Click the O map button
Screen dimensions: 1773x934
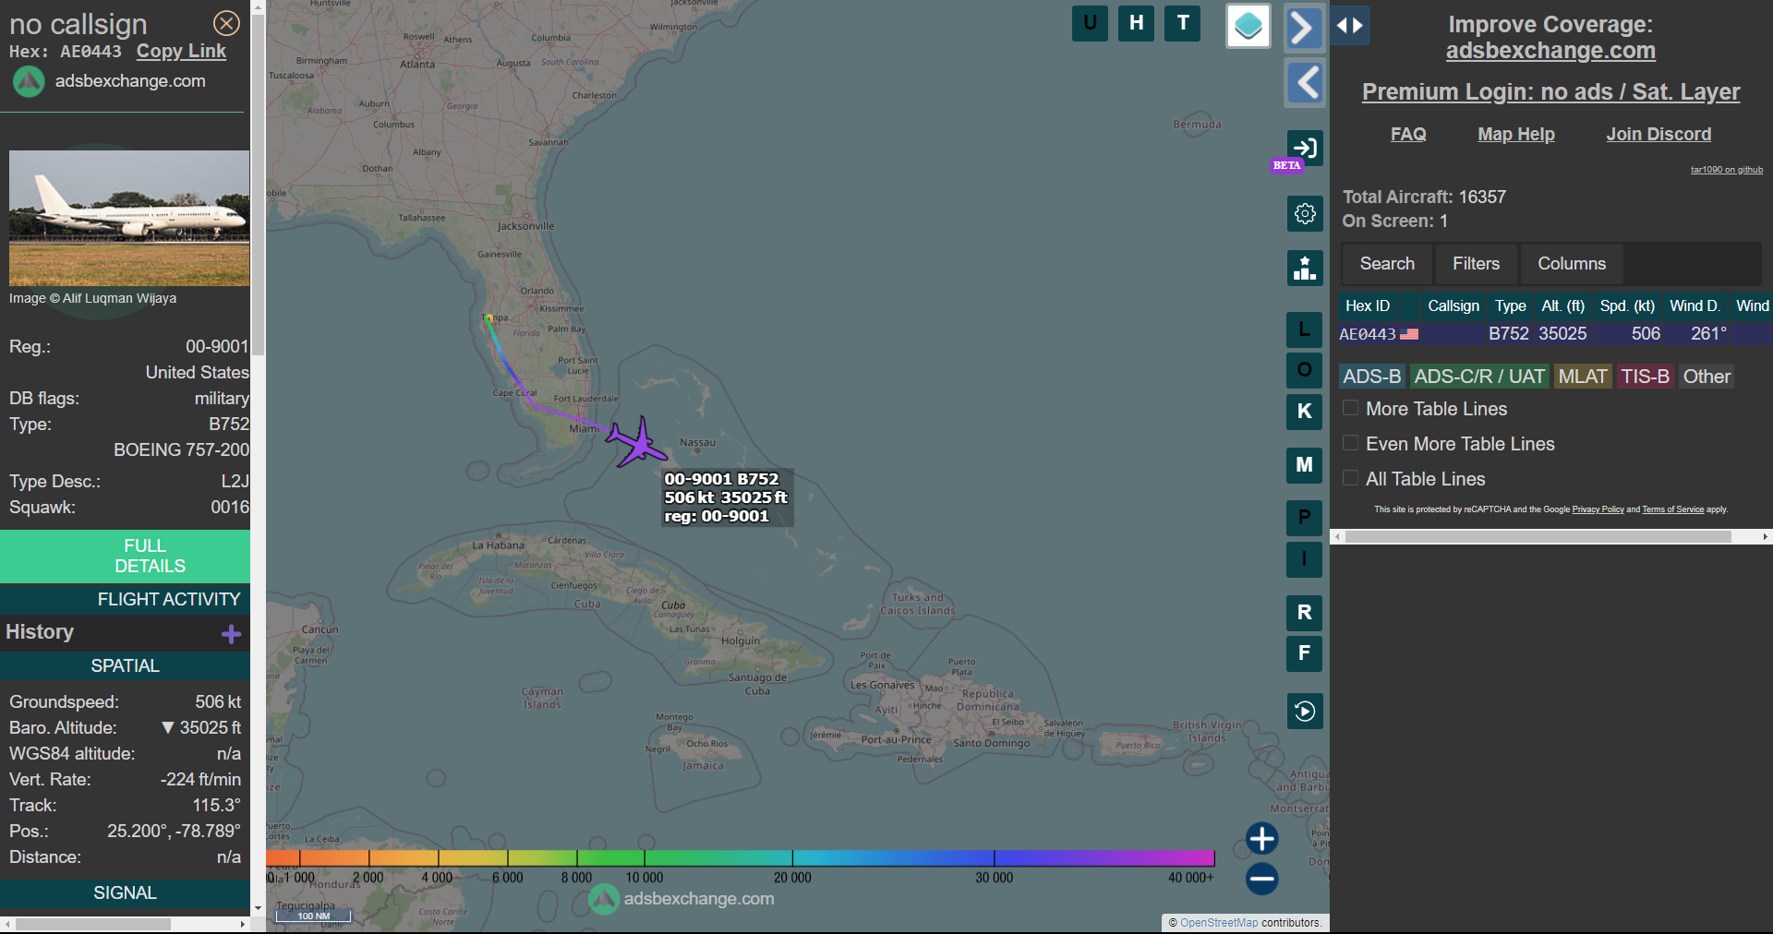click(x=1305, y=370)
